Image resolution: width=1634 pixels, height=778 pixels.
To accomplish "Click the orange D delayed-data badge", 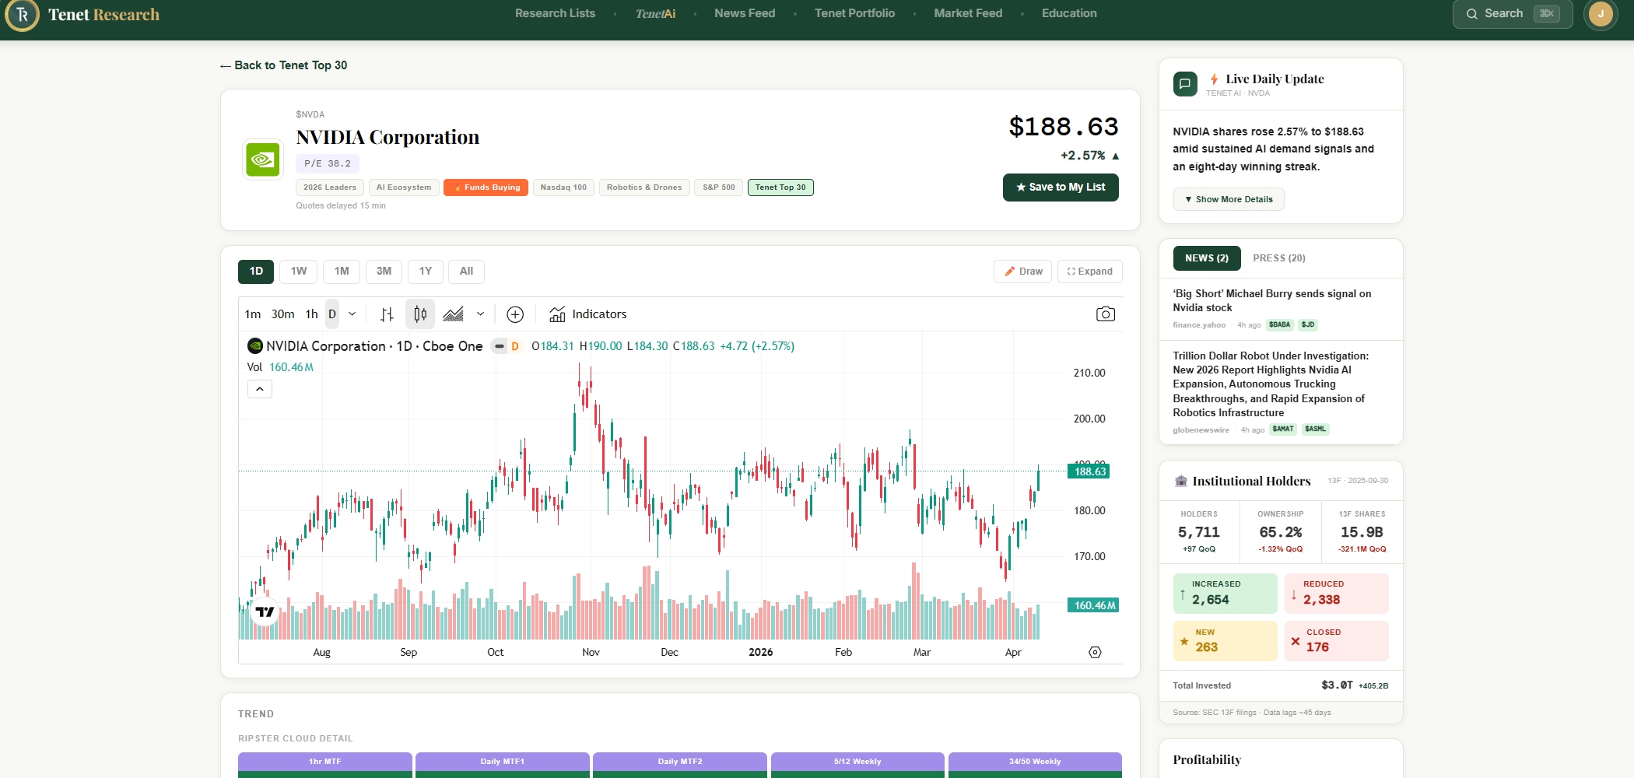I will pyautogui.click(x=515, y=346).
